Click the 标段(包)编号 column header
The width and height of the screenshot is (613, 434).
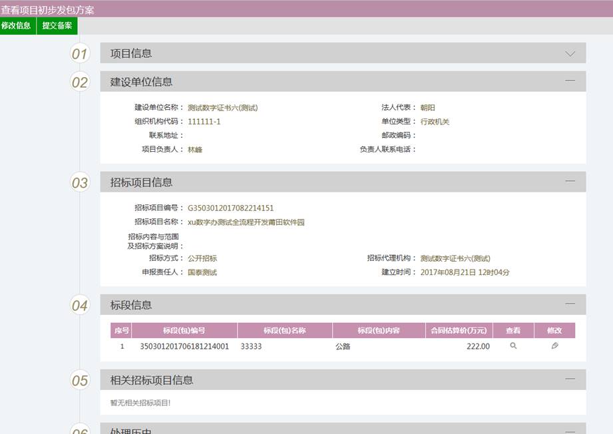184,331
